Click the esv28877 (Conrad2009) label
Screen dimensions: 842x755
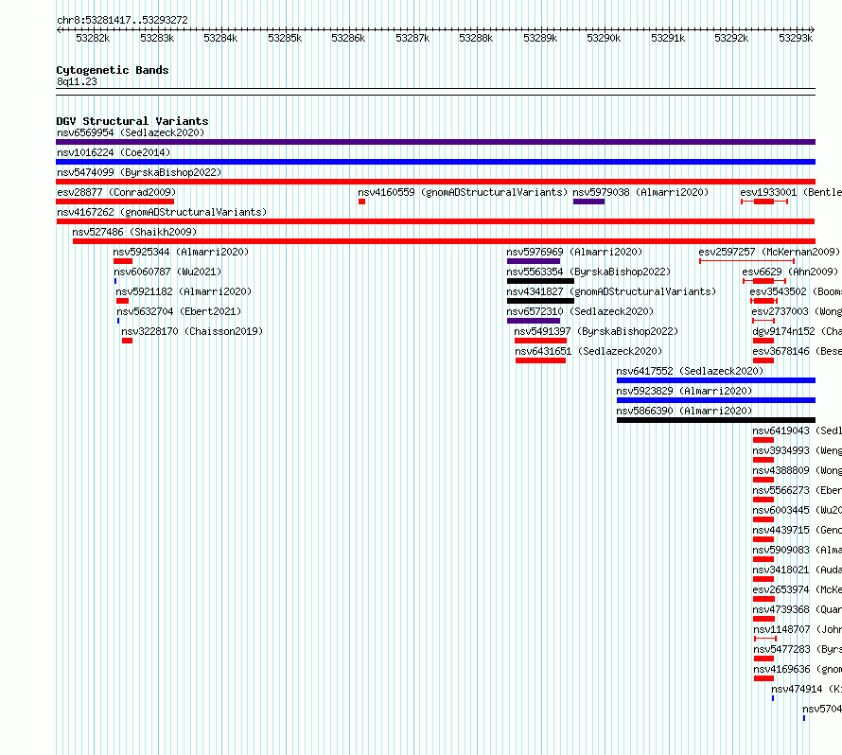coord(116,192)
